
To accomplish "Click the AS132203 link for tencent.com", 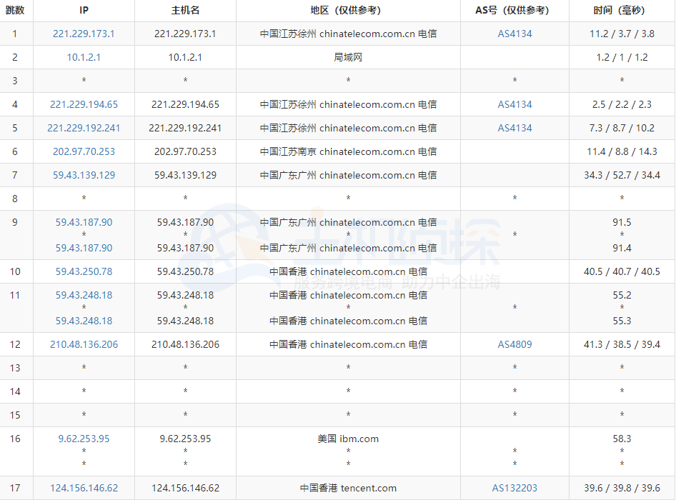I will tap(515, 488).
